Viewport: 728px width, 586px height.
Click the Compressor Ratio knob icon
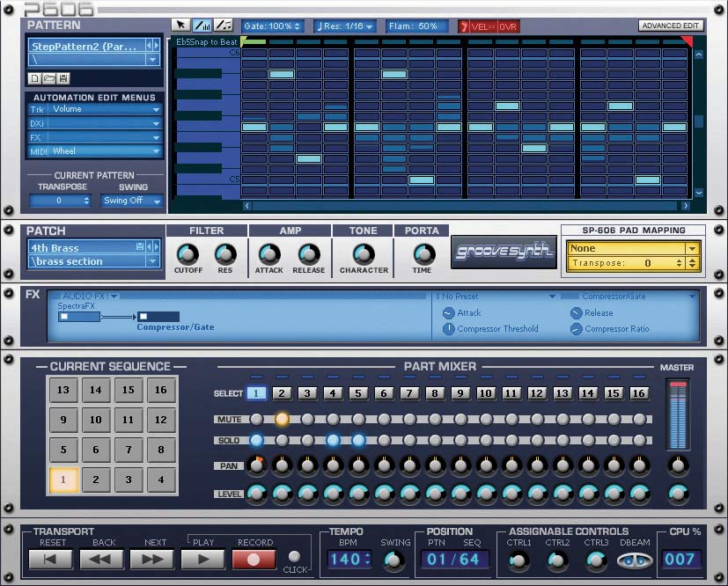577,329
